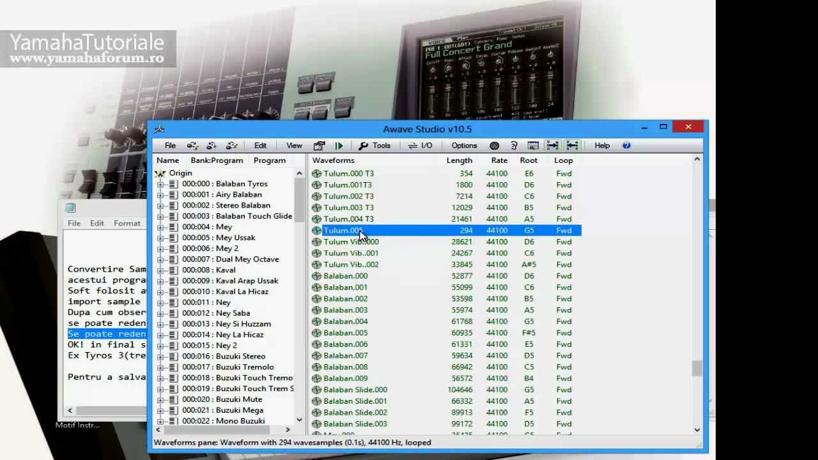Open the File menu in Awave Studio
The width and height of the screenshot is (818, 460).
tap(170, 146)
